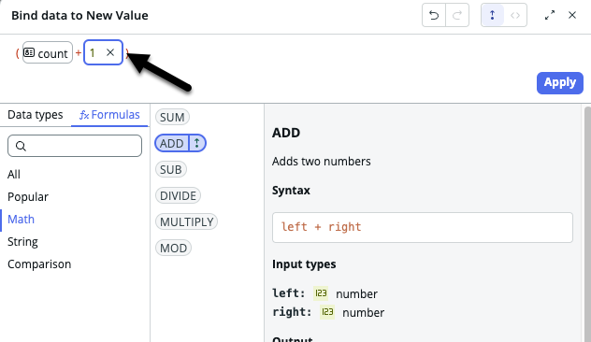Expand the bind data dialog
591x342 pixels.
(550, 15)
